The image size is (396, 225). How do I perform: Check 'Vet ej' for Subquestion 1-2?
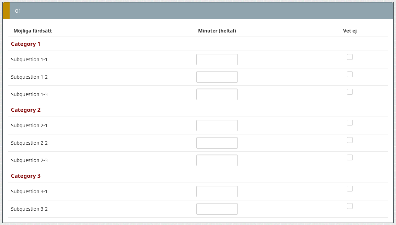click(350, 75)
